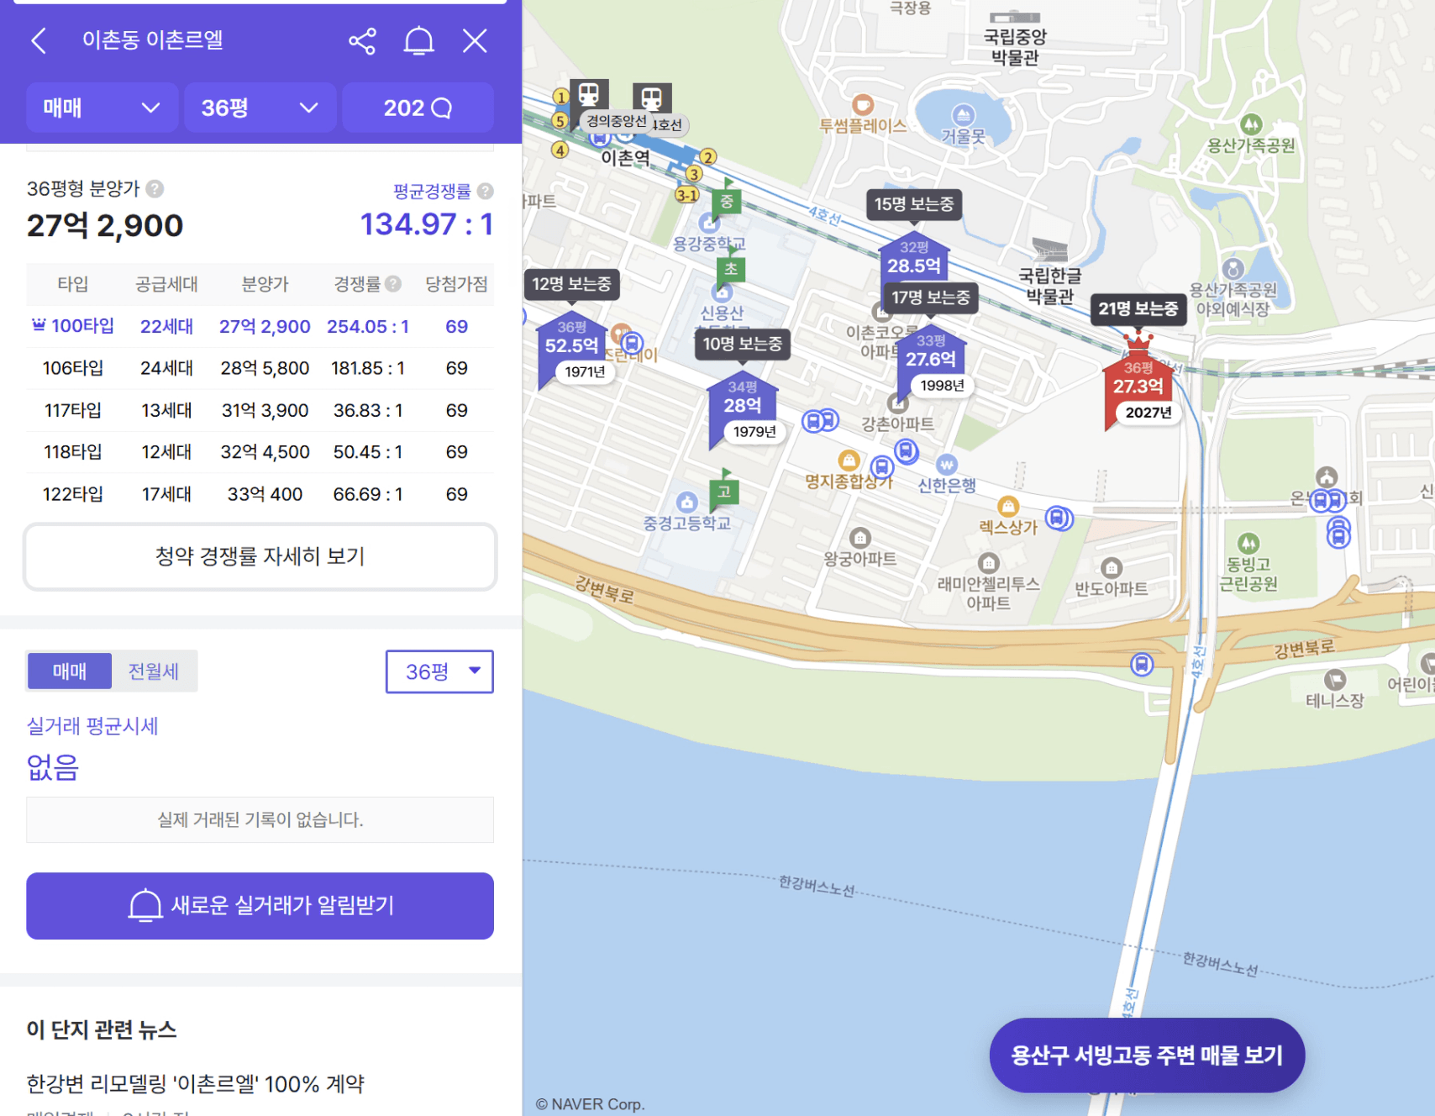Click the 이촌역 subway station icon
This screenshot has width=1435, height=1116.
point(651,97)
